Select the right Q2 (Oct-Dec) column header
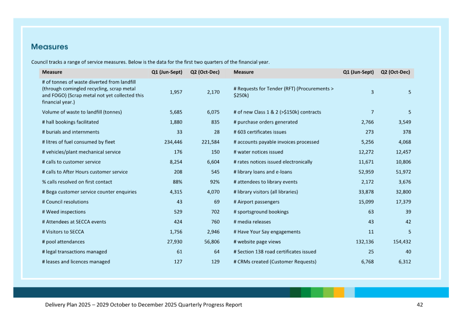The height and width of the screenshot is (326, 461). [395, 73]
